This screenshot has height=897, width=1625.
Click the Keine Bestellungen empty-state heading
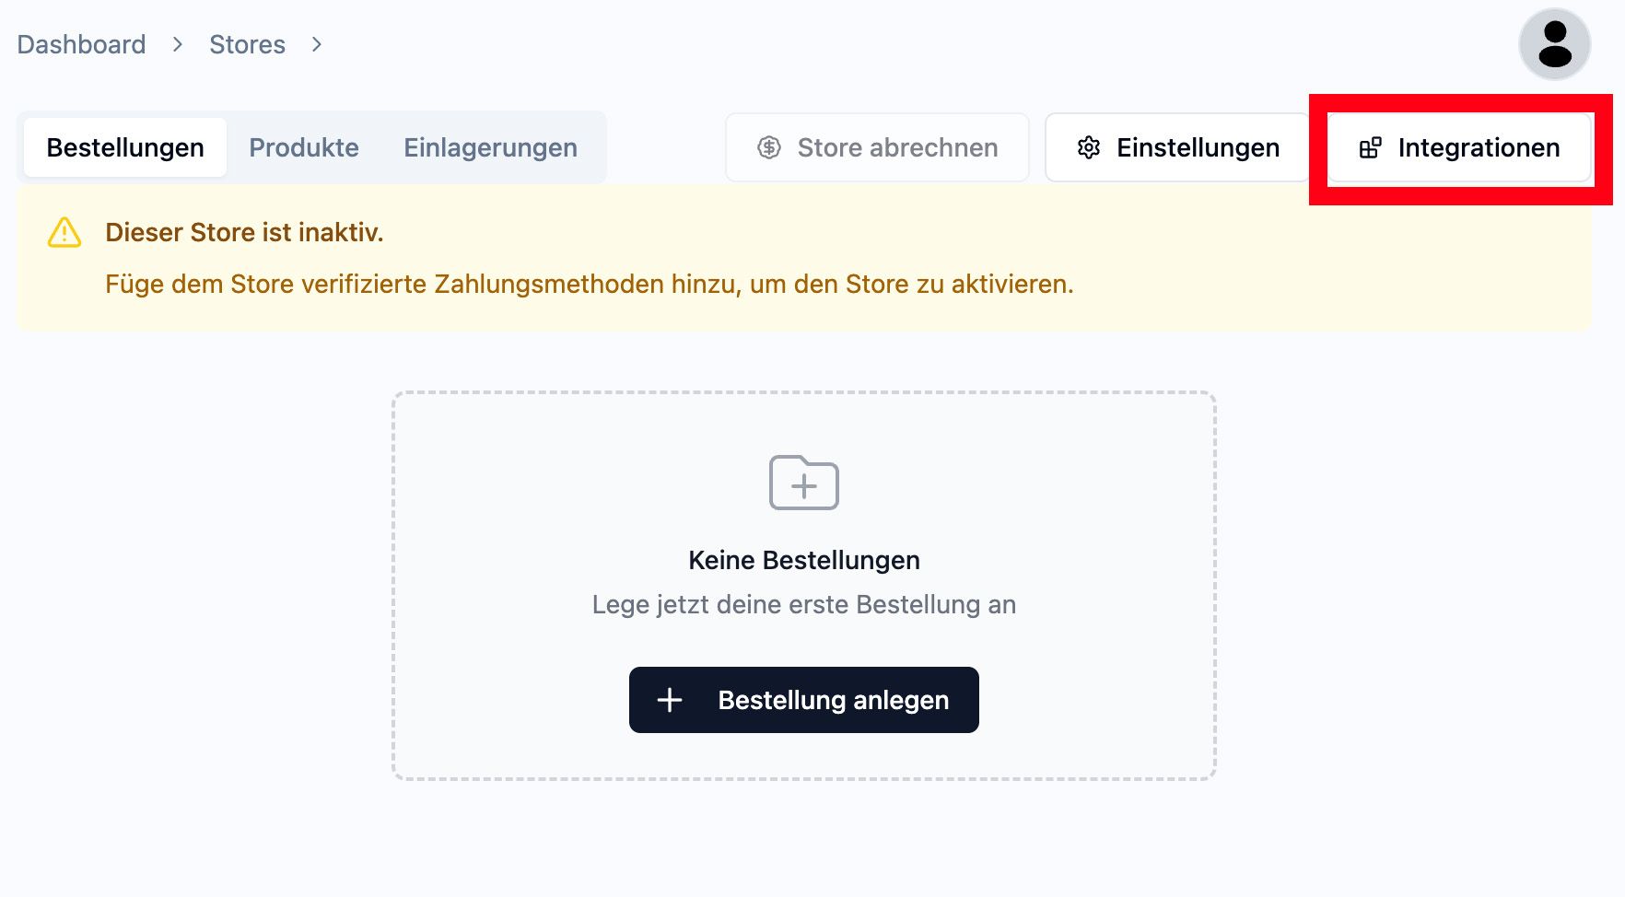(804, 560)
